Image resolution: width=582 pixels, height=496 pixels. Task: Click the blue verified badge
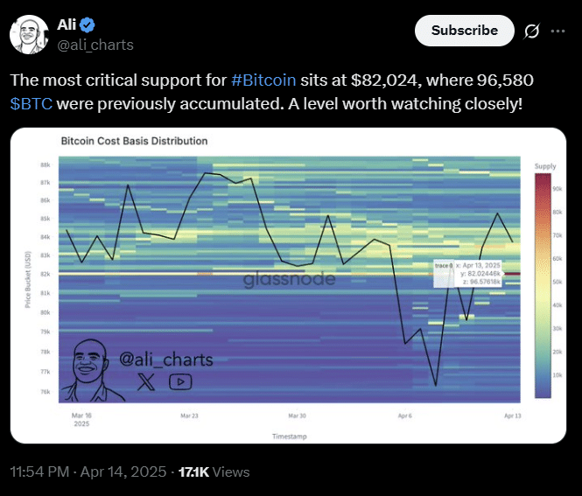(x=88, y=25)
